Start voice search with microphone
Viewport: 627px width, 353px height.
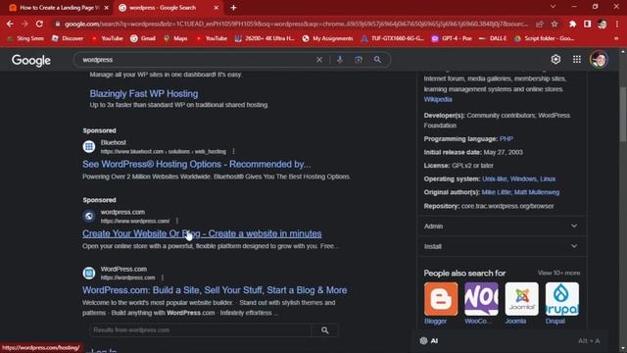(x=340, y=60)
